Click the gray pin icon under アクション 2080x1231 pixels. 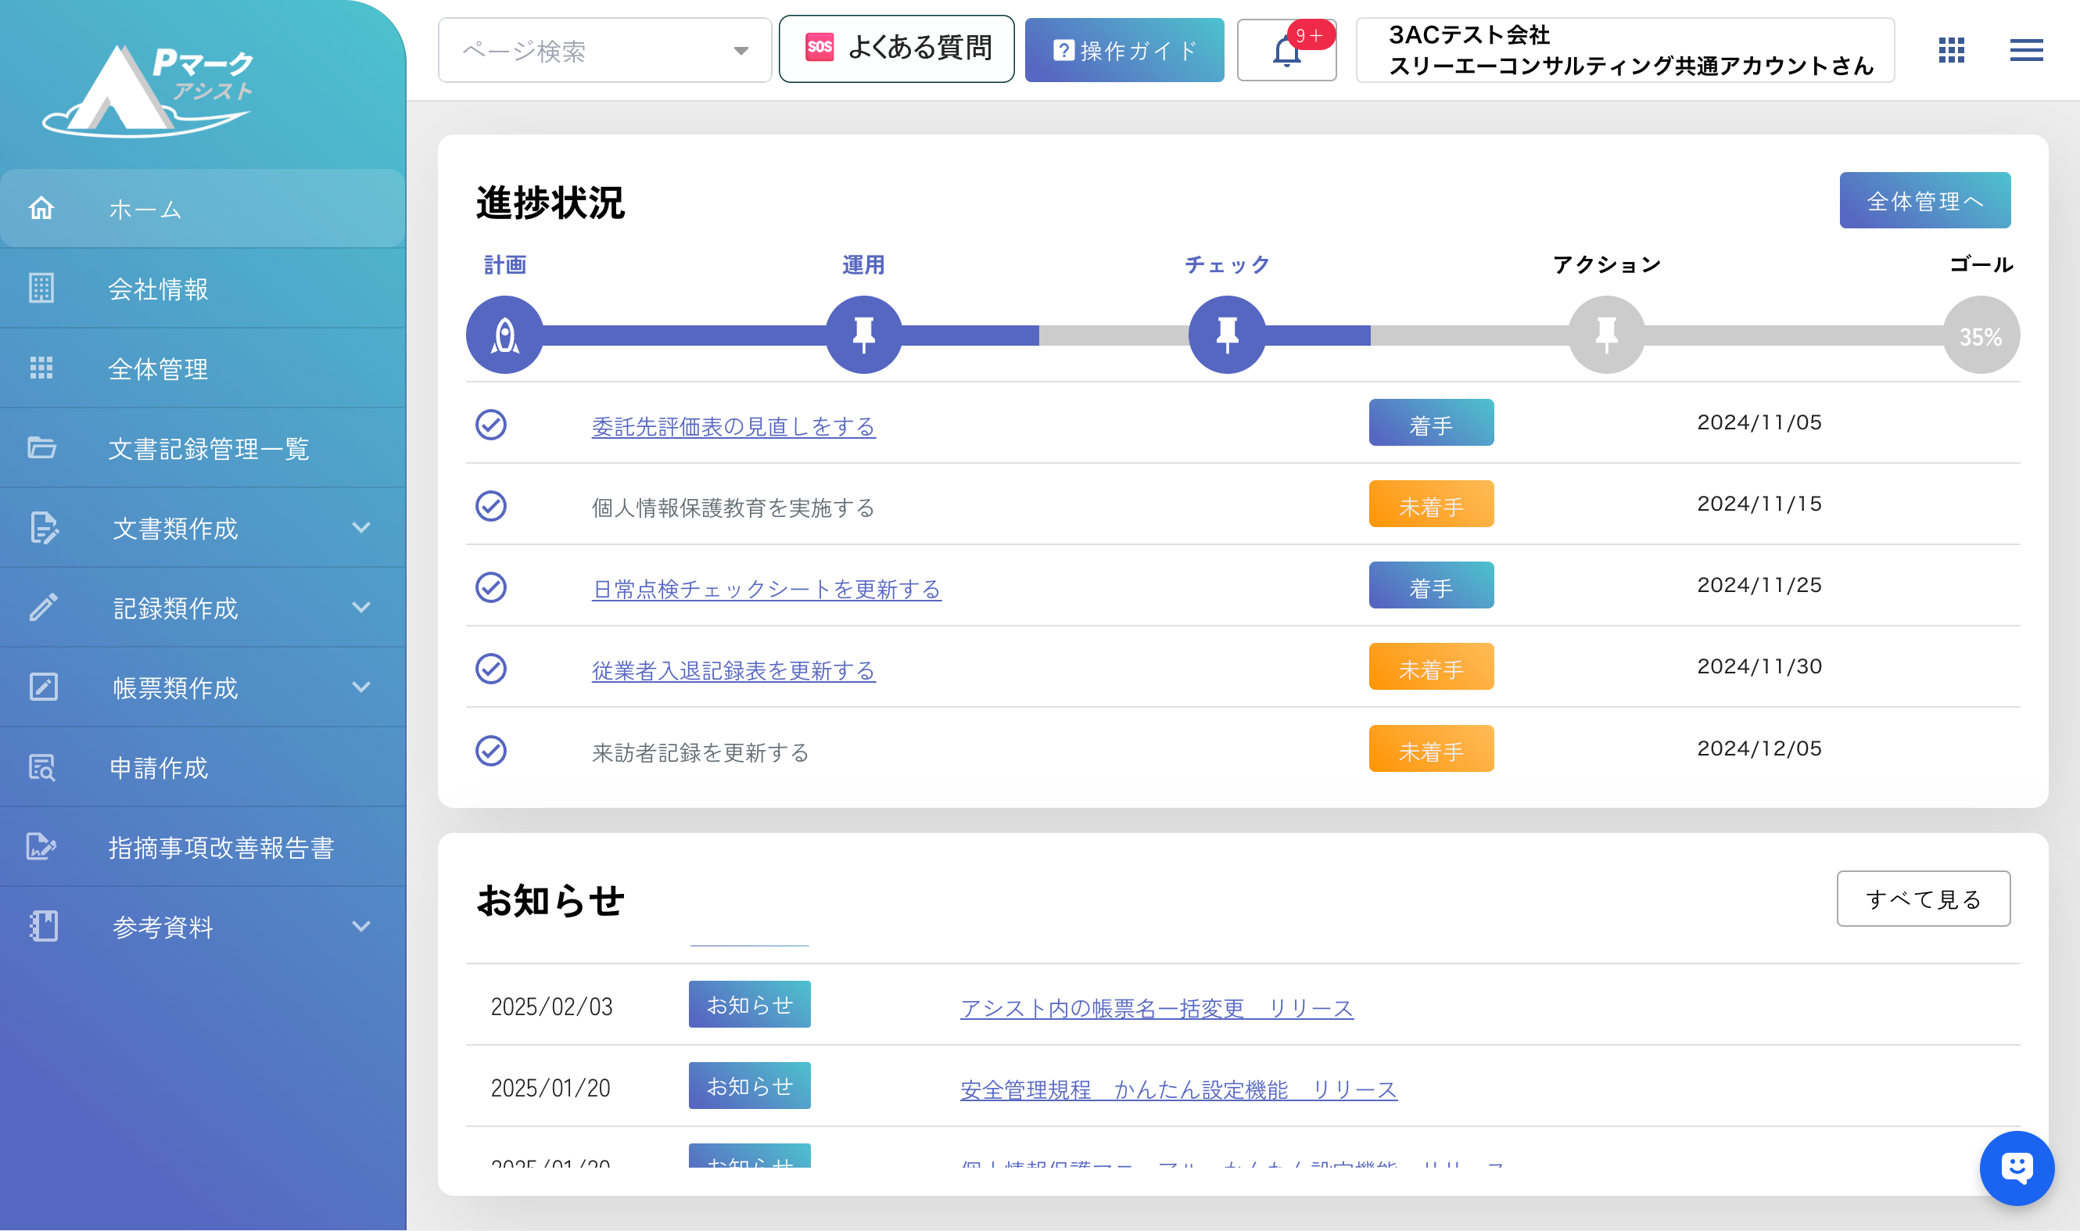pyautogui.click(x=1605, y=336)
